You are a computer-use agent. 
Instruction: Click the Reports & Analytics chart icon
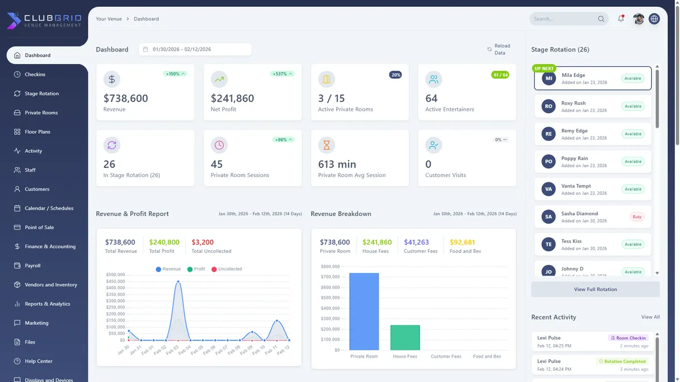[17, 304]
